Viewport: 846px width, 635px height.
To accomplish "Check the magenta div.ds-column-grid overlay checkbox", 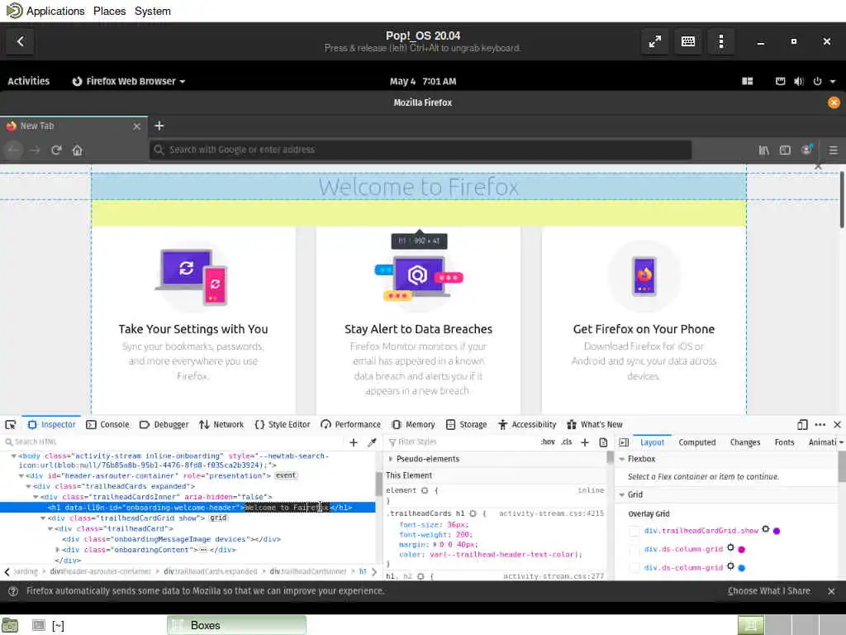I will tap(634, 549).
